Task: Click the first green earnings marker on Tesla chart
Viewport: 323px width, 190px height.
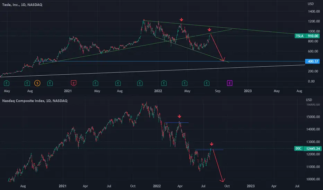Action: (x=7, y=83)
